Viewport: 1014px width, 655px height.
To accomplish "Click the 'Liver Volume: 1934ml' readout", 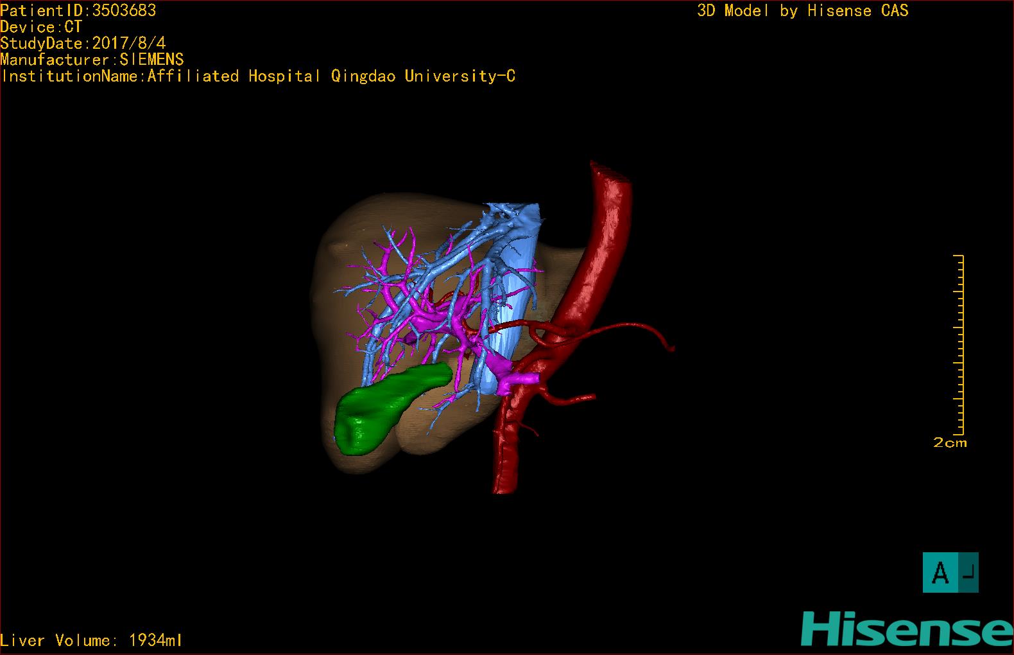I will (91, 640).
